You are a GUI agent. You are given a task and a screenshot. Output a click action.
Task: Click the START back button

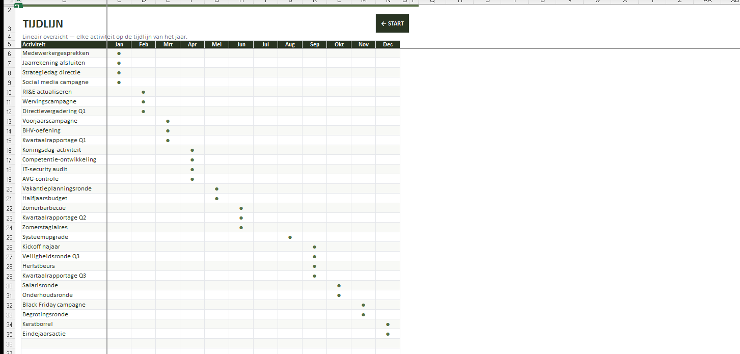click(392, 23)
